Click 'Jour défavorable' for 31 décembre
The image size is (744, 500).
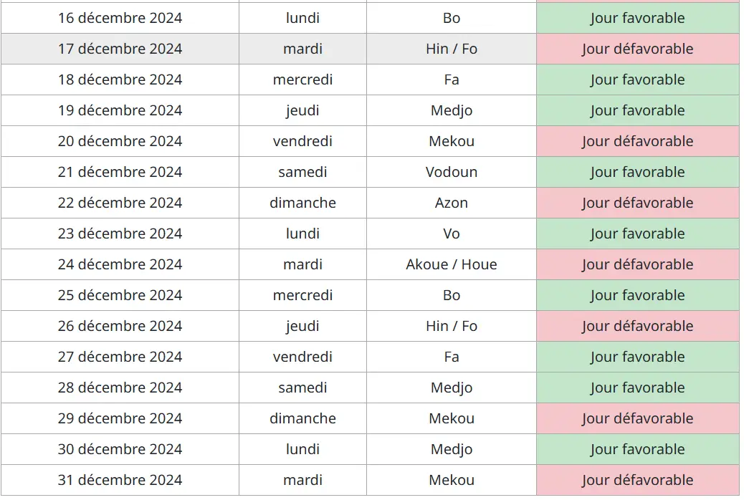click(637, 480)
